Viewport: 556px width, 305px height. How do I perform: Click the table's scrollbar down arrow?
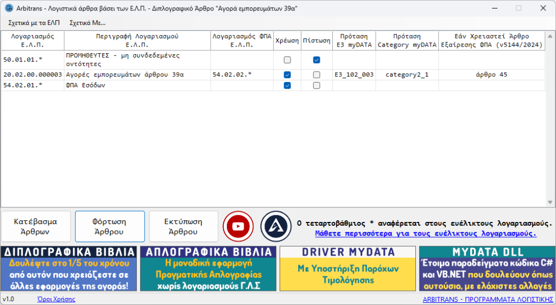[x=551, y=202]
